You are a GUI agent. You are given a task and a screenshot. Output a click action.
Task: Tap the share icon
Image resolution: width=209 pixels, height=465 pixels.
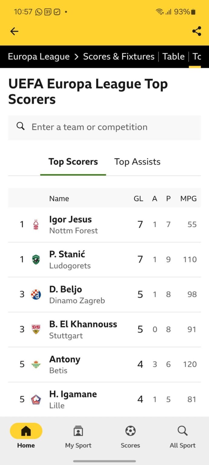point(197,31)
